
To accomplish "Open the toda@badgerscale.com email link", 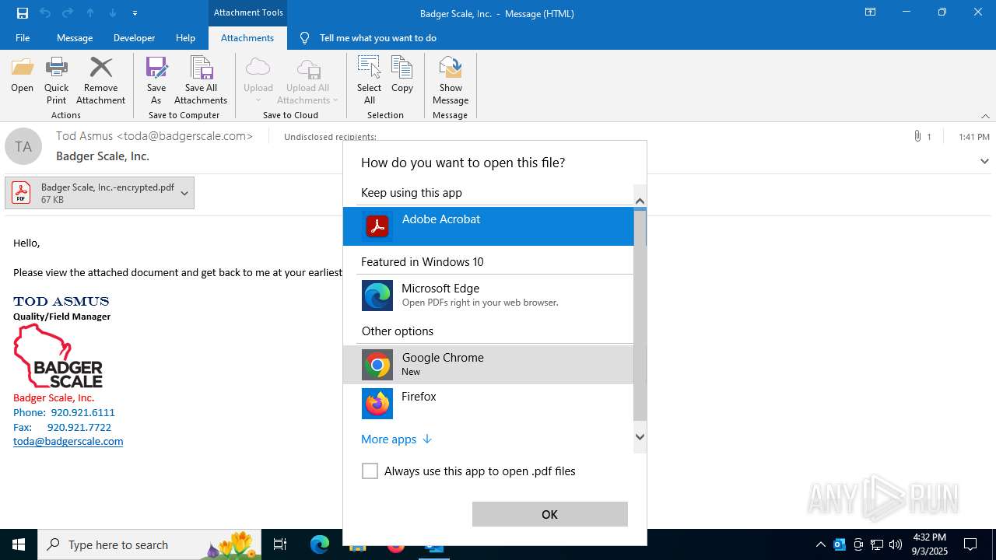I will point(68,441).
